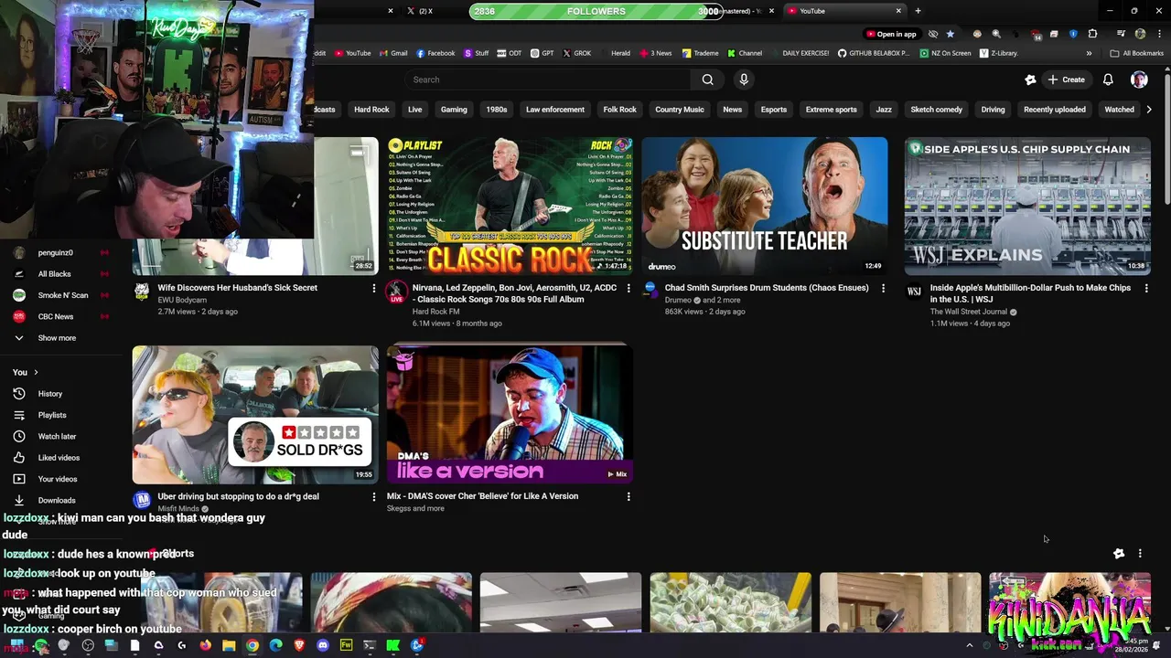Open Downloads in sidebar
The height and width of the screenshot is (658, 1171).
[x=57, y=500]
